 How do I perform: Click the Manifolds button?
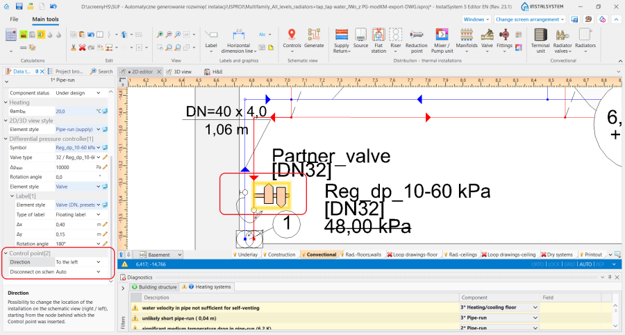[467, 41]
